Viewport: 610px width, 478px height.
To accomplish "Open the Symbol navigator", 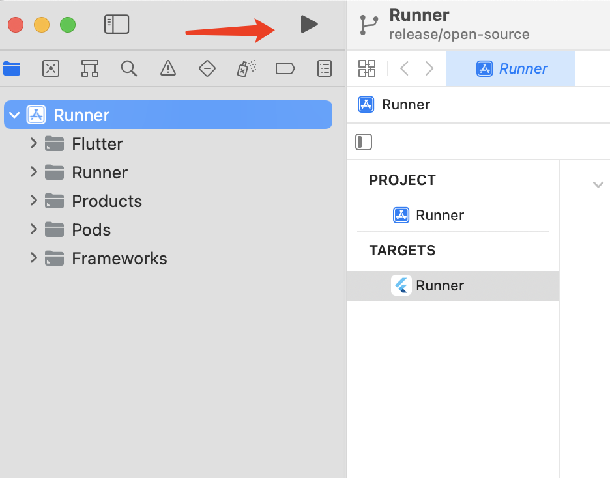I will tap(90, 69).
